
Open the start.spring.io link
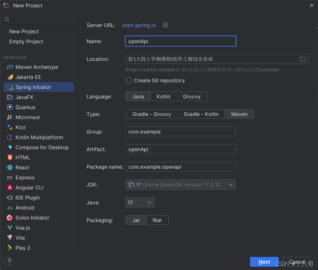point(139,25)
